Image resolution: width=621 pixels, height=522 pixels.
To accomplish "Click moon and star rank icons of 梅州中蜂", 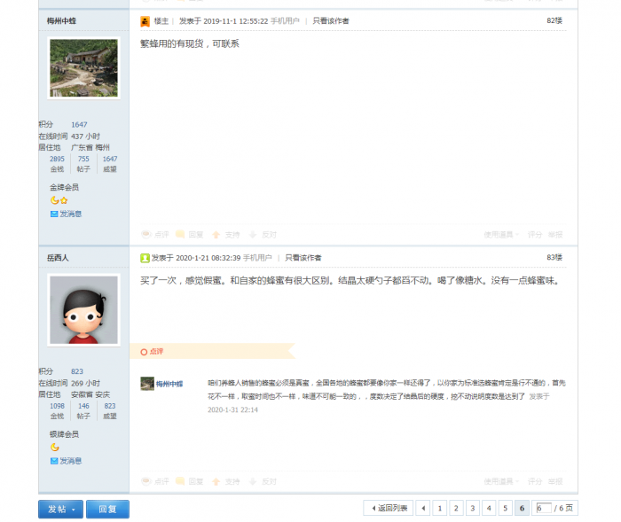I will click(59, 200).
